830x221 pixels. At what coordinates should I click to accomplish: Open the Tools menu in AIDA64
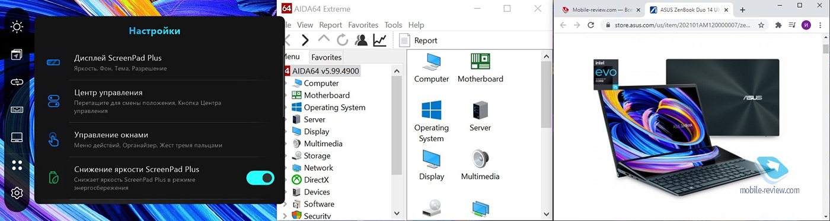[393, 25]
